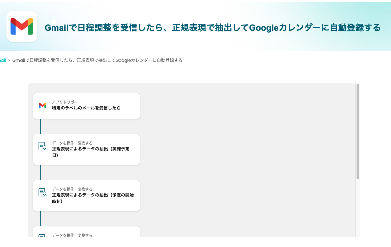Click the breadcrumb chevron separator

click(x=9, y=60)
